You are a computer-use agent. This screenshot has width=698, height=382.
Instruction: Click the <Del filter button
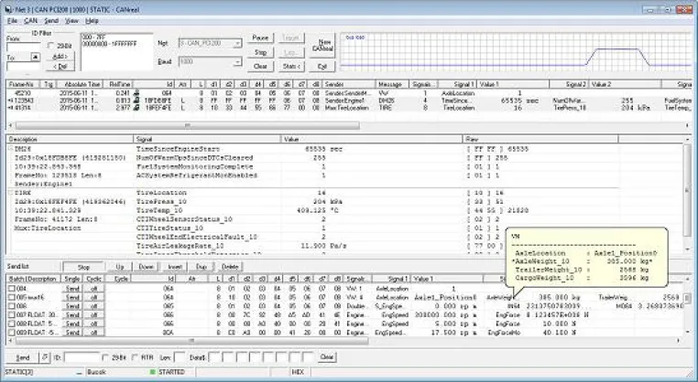pos(60,67)
